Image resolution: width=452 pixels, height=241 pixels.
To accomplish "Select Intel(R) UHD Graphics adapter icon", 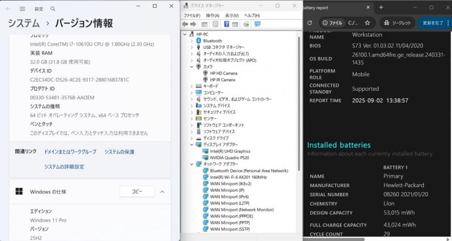I will (206, 151).
